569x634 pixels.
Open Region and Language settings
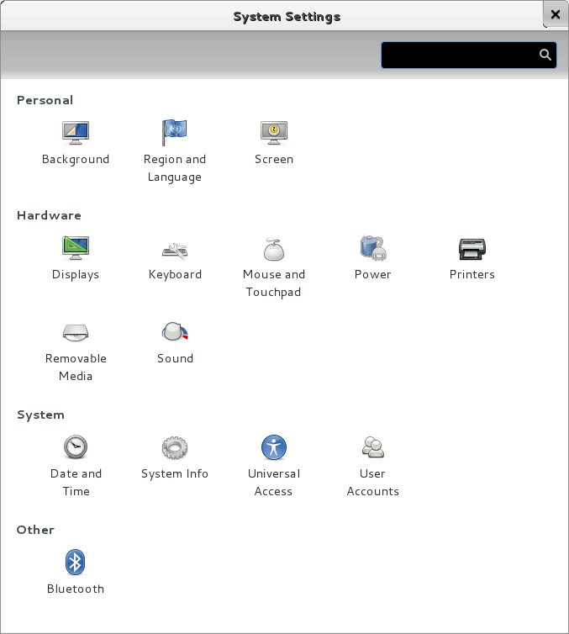(x=174, y=133)
